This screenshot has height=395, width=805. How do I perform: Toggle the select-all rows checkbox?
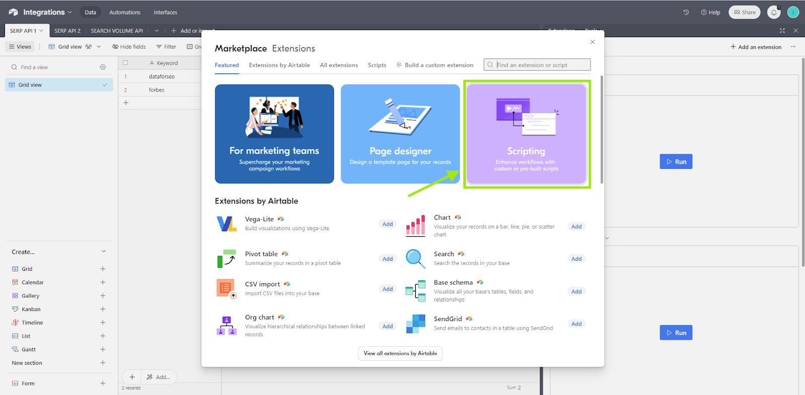click(x=125, y=63)
